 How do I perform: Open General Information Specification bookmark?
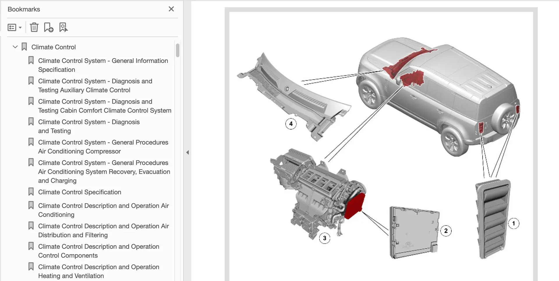click(x=103, y=65)
